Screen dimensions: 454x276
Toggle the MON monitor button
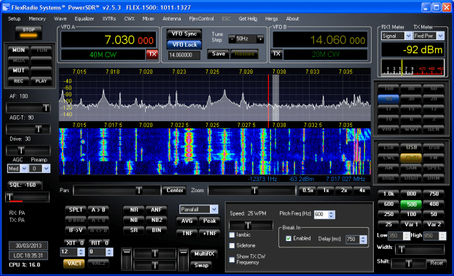[18, 50]
